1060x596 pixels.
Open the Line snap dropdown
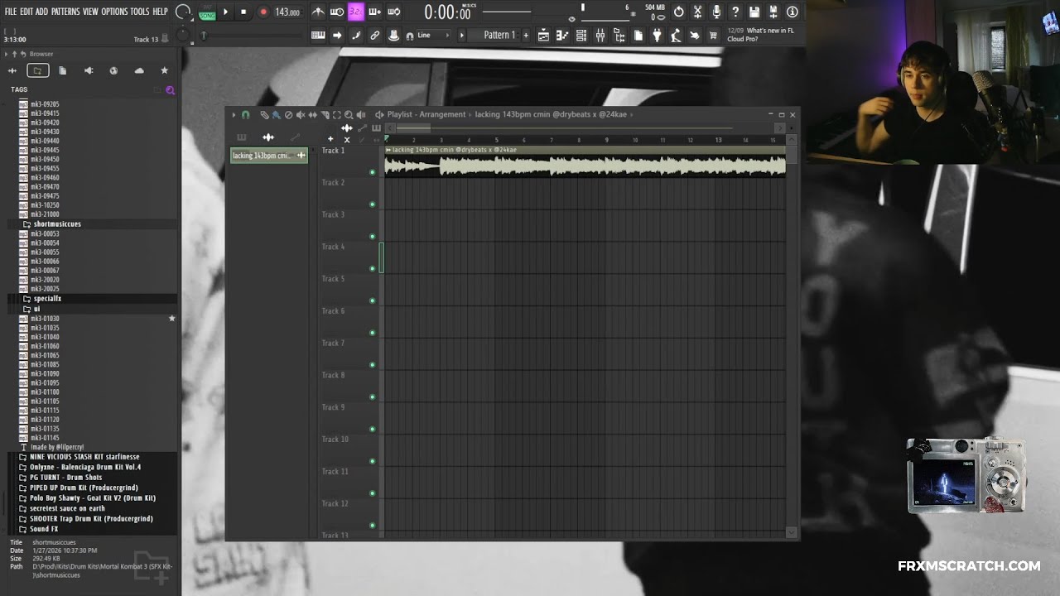[x=434, y=36]
